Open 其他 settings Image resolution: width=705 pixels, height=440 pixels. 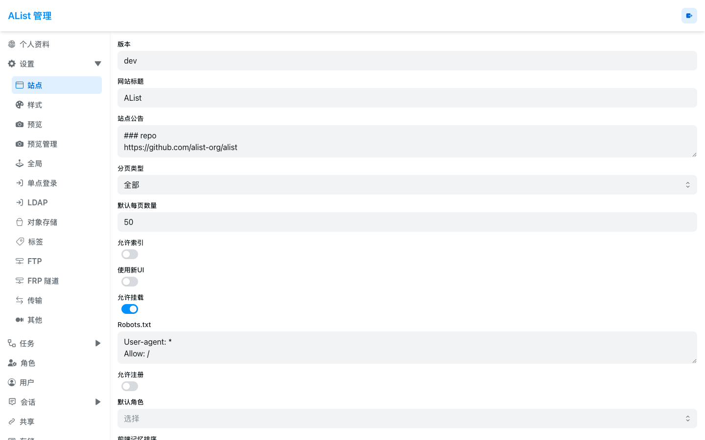coord(57,320)
